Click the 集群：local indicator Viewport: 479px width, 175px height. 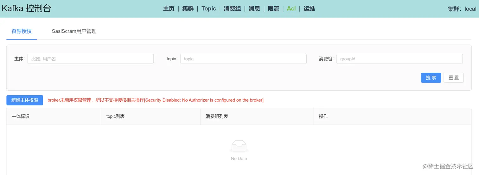coord(462,9)
